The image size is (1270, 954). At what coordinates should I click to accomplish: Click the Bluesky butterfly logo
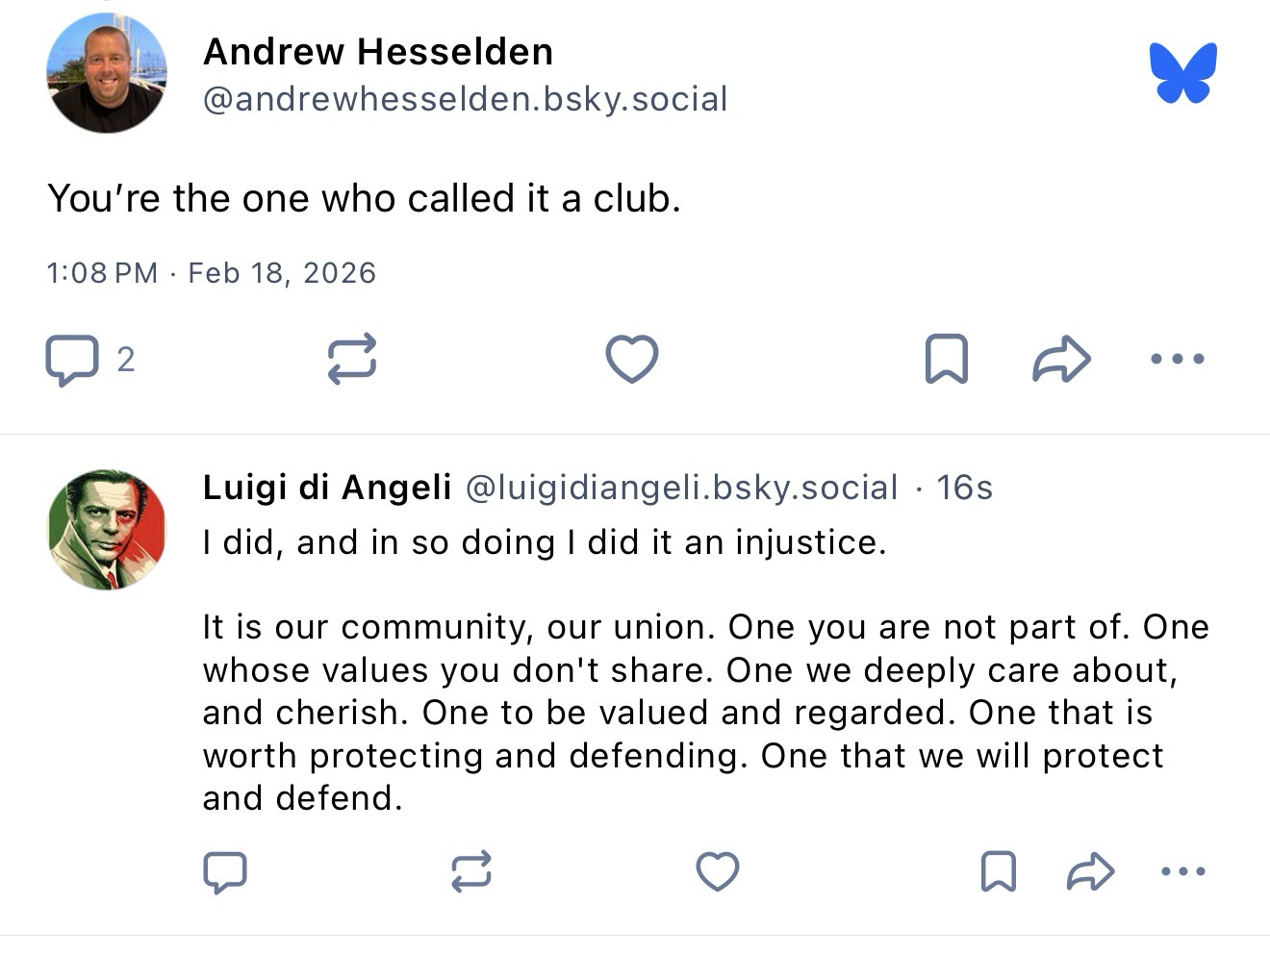click(1182, 73)
